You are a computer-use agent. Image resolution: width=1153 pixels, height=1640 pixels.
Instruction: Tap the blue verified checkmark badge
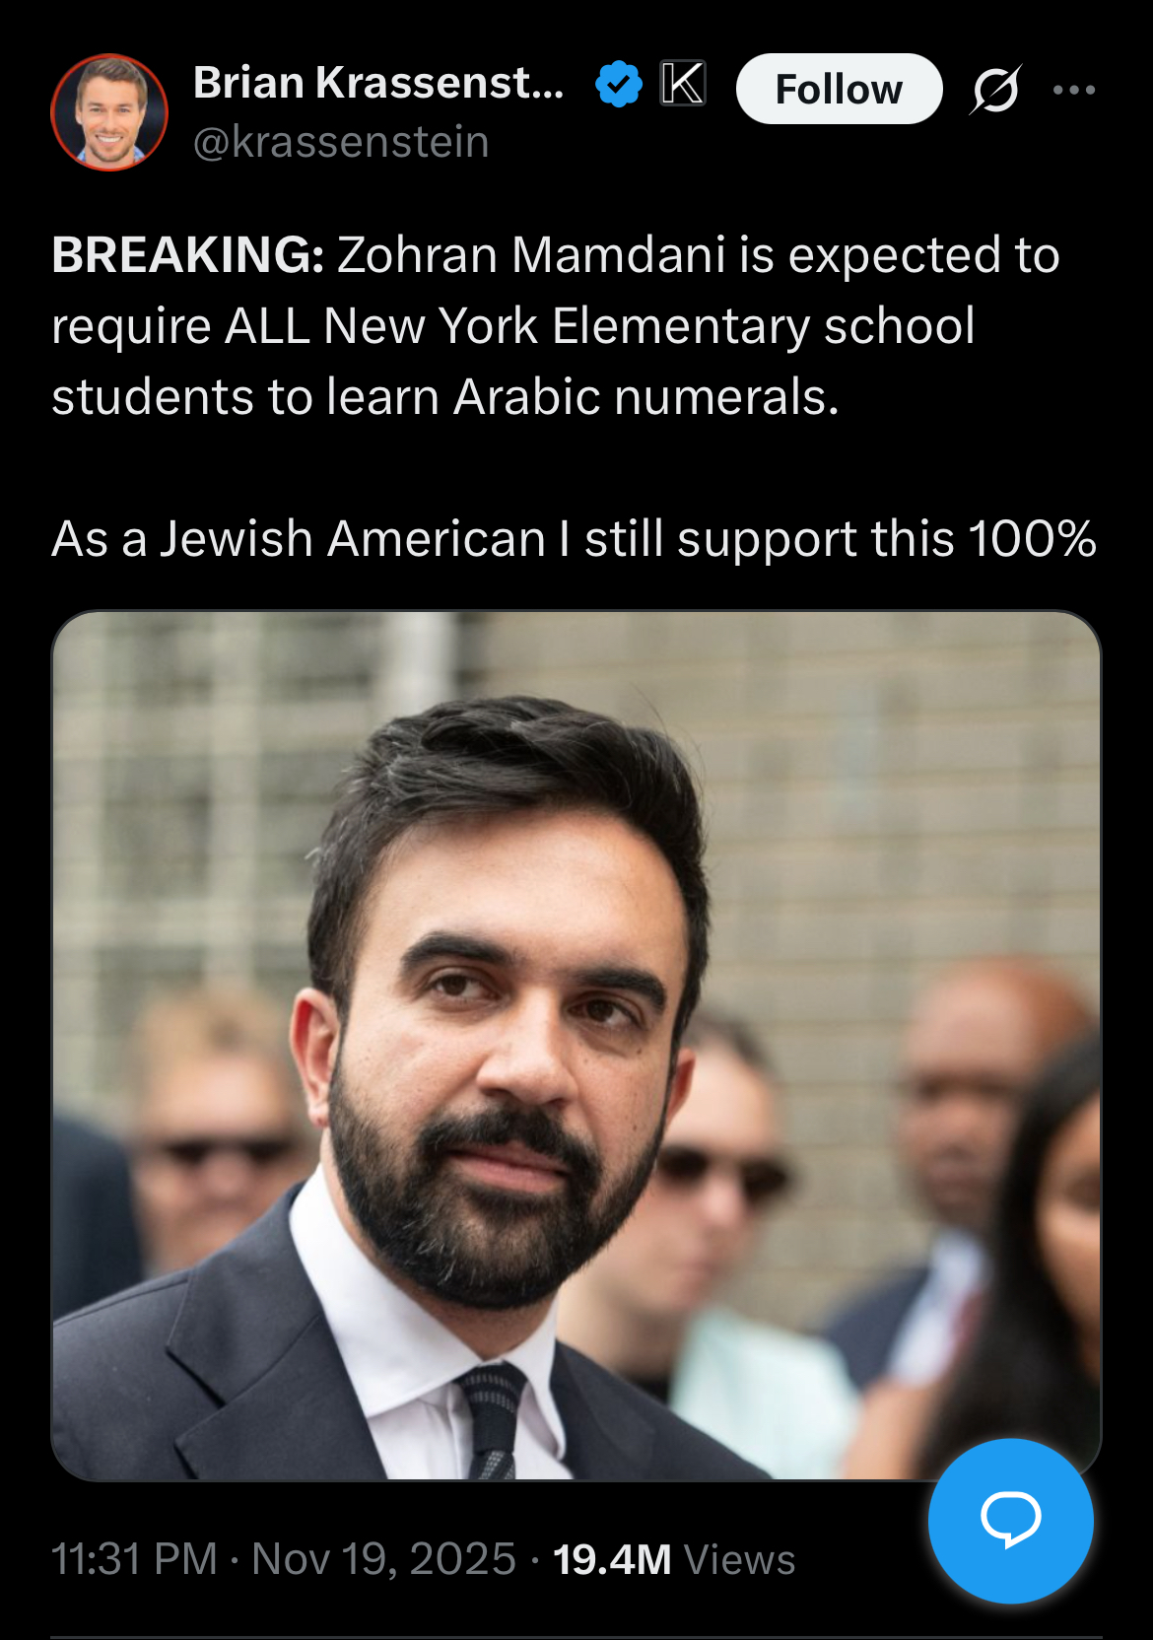(619, 84)
